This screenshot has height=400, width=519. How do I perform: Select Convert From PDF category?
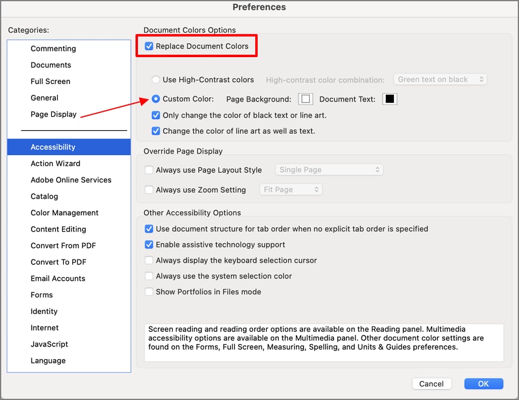click(x=69, y=246)
